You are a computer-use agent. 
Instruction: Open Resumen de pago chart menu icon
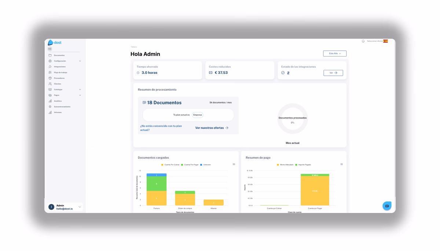341,164
